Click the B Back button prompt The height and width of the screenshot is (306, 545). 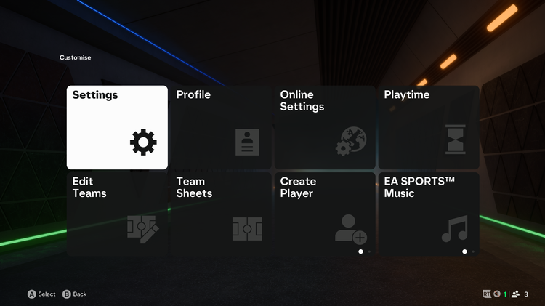(x=74, y=294)
